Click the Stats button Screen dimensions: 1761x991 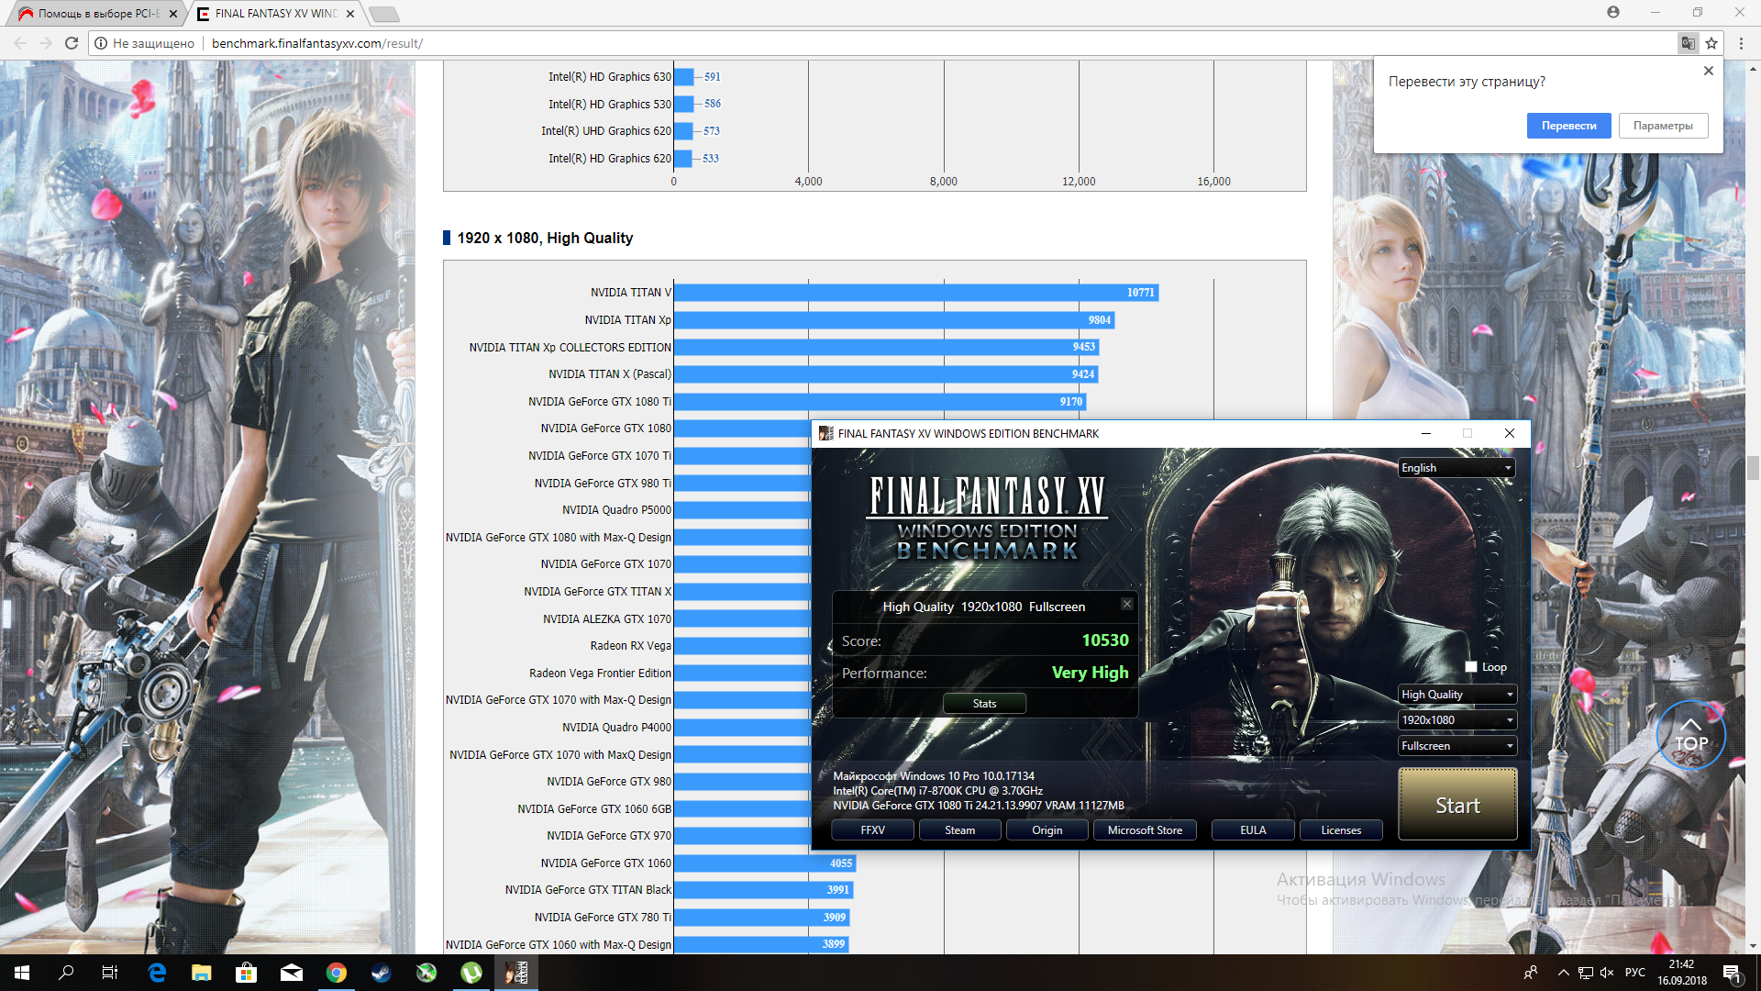coord(984,704)
